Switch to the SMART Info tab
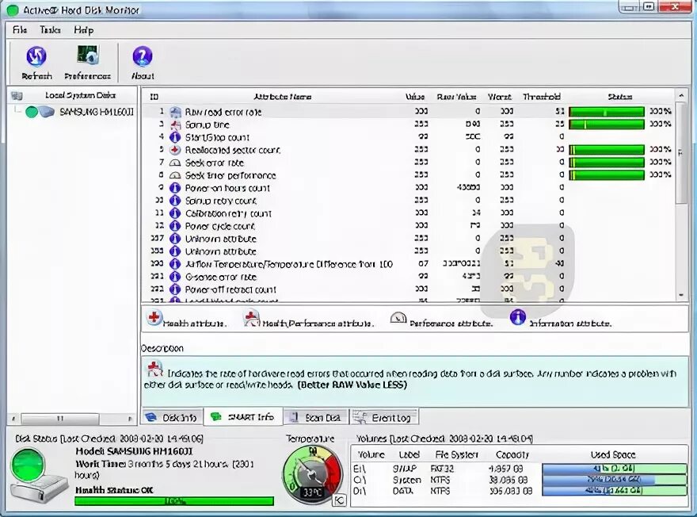The image size is (697, 517). (x=244, y=416)
